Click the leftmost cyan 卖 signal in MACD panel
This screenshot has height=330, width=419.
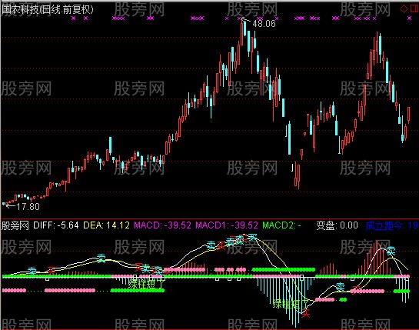coord(32,271)
